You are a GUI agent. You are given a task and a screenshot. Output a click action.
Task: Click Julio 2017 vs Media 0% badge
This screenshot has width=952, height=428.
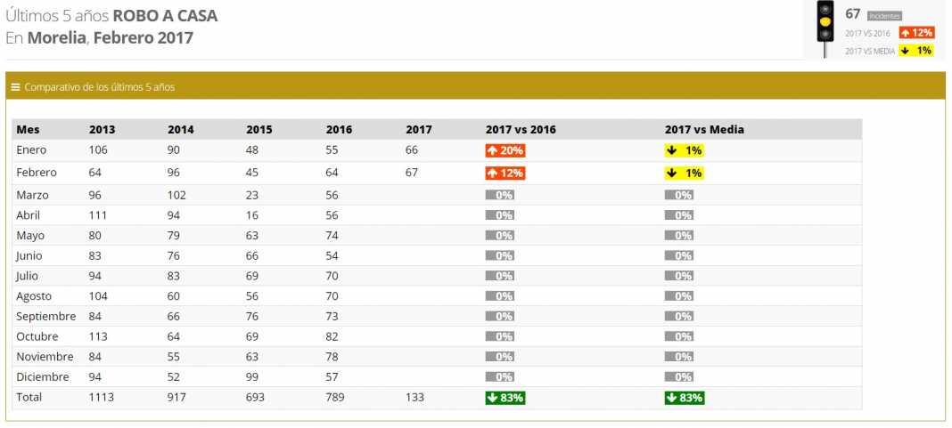(x=678, y=276)
